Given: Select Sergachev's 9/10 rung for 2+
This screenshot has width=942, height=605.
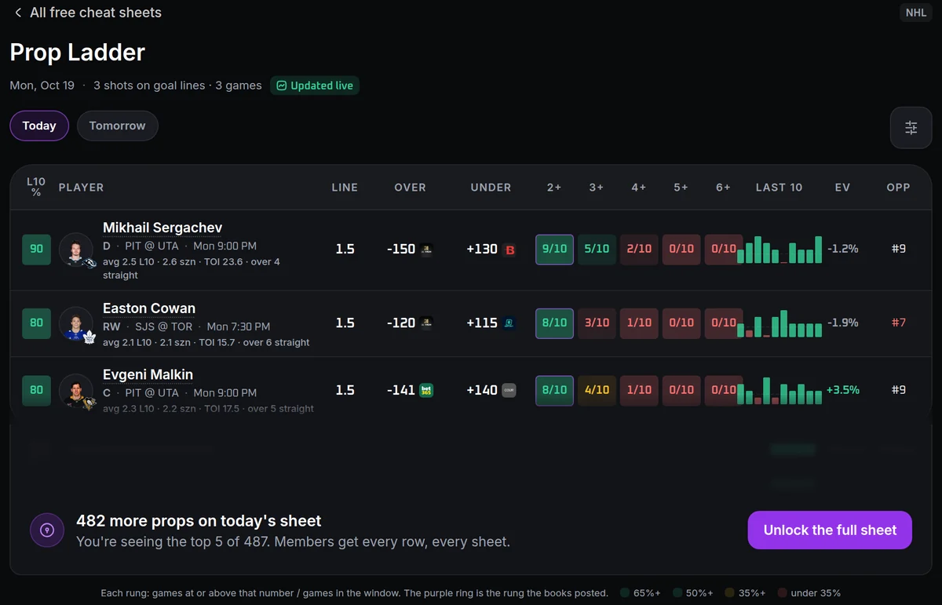Looking at the screenshot, I should point(554,250).
